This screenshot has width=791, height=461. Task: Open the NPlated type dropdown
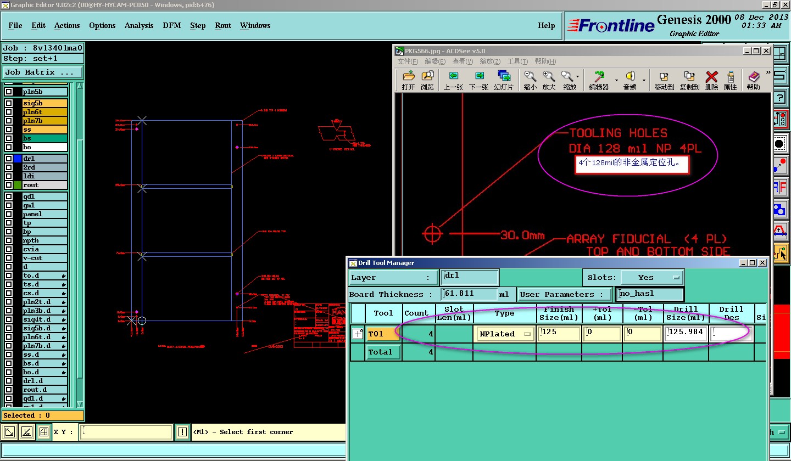[x=505, y=334]
